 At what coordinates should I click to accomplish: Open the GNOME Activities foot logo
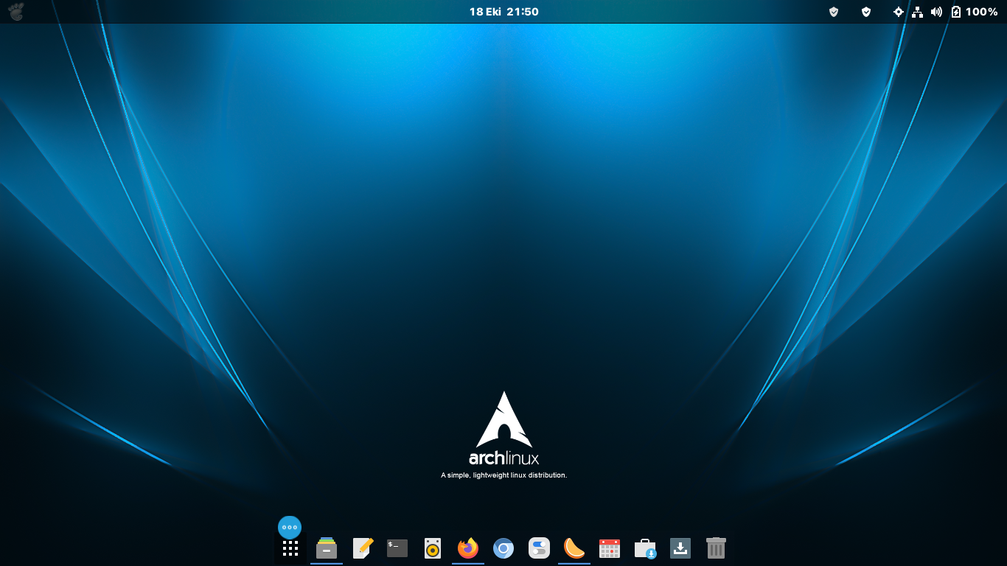click(x=15, y=12)
